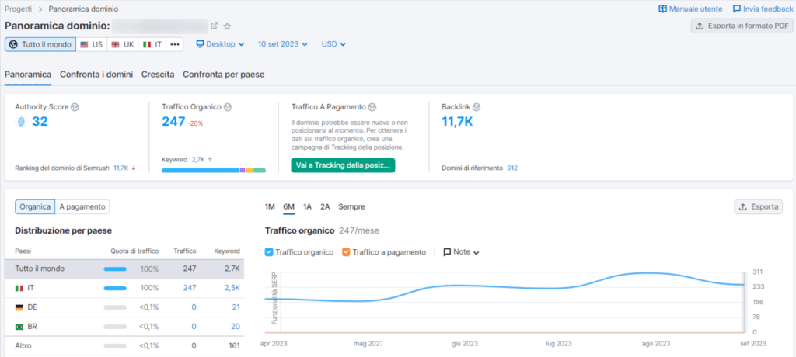796x357 pixels.
Task: Switch to Confronta per paese tab
Action: [223, 75]
